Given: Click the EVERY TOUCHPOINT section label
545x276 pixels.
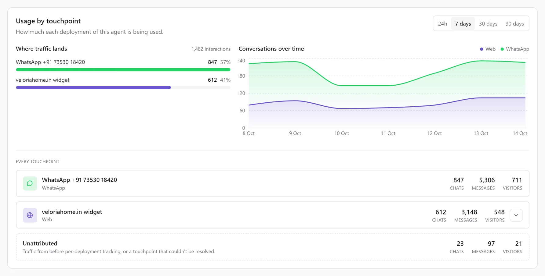Looking at the screenshot, I should [38, 161].
